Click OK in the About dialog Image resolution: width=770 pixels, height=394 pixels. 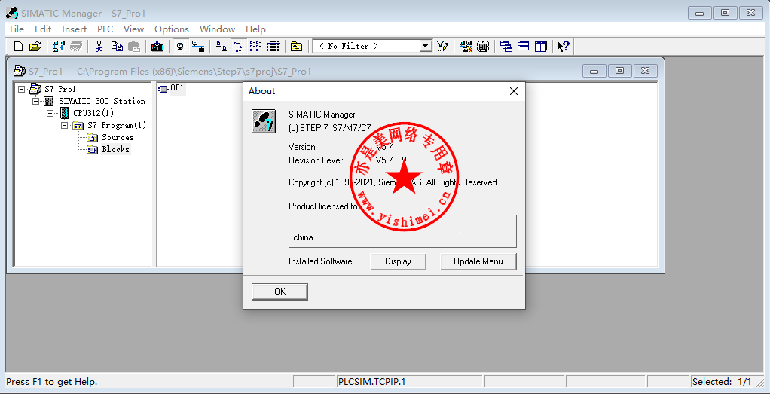[x=280, y=292]
